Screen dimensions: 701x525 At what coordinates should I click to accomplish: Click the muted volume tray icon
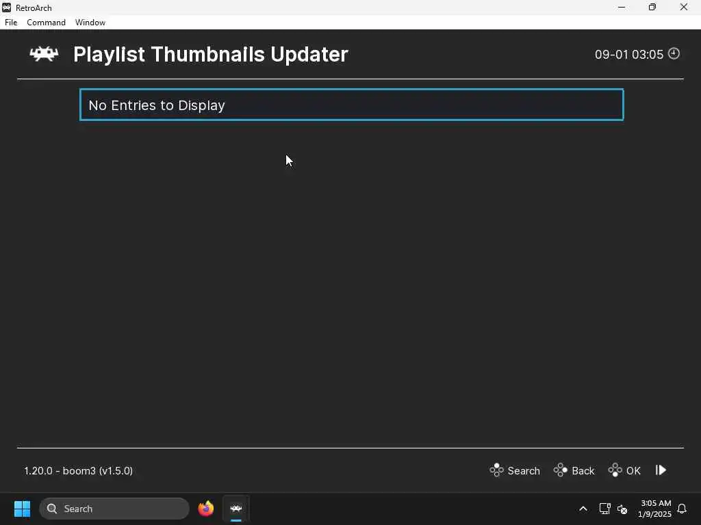(622, 509)
